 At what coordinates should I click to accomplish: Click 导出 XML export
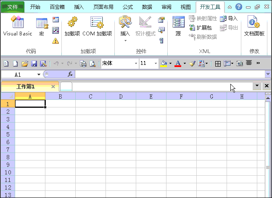[229, 28]
